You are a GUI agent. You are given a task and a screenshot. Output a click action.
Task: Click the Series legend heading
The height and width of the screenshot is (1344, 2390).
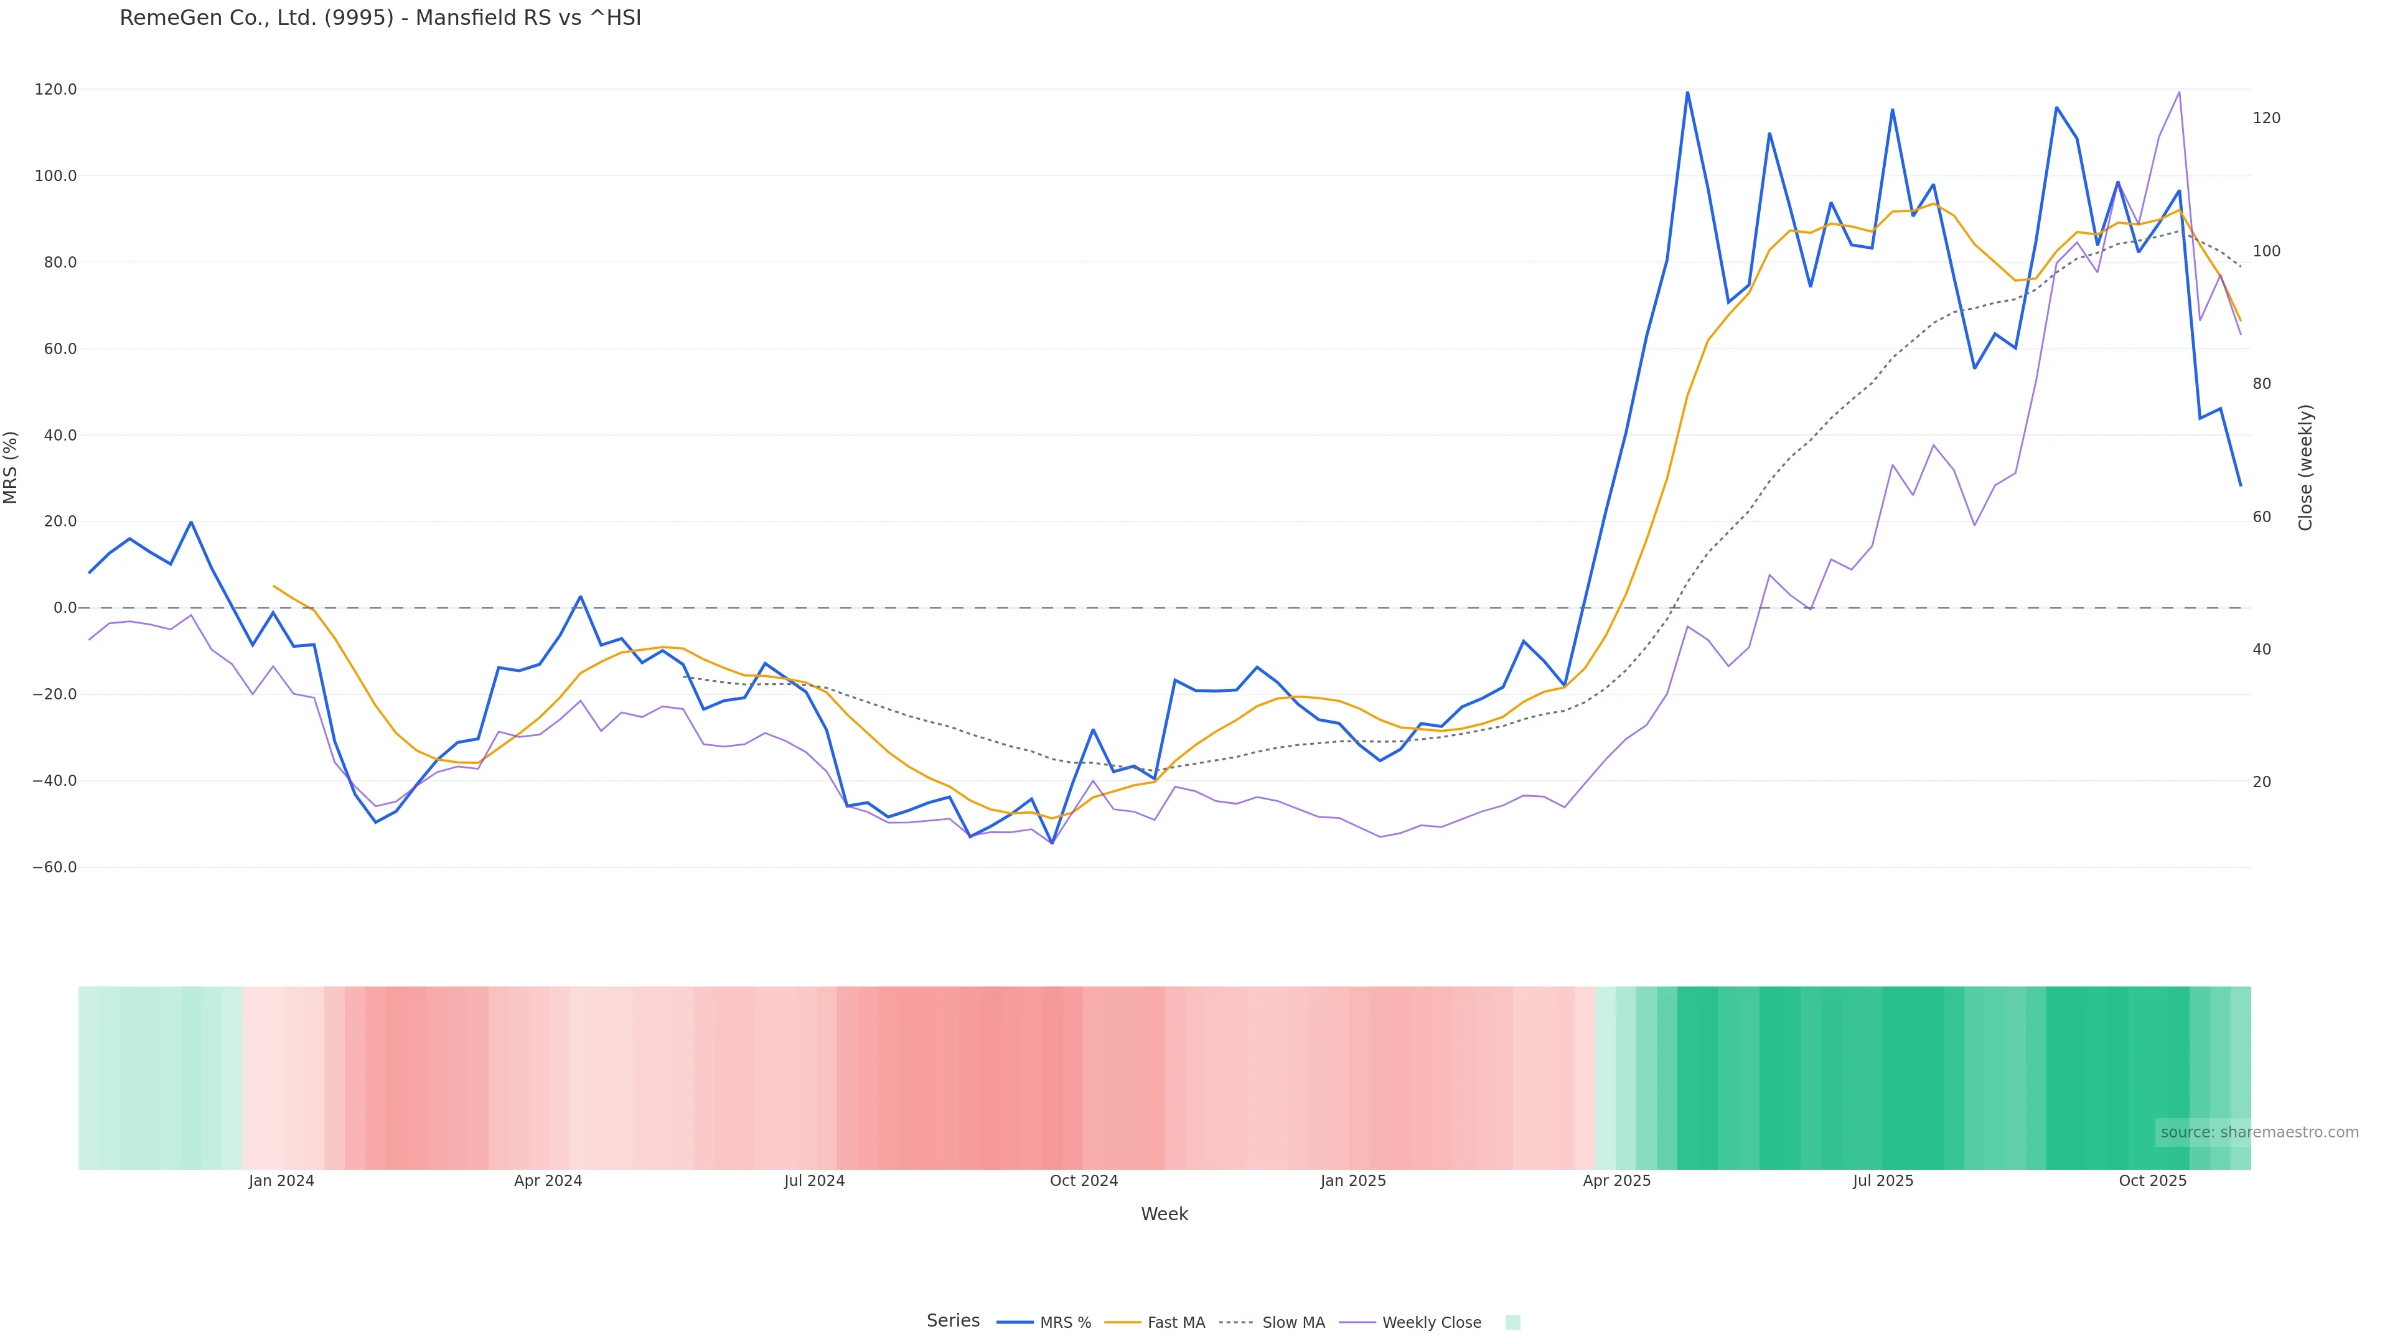953,1321
